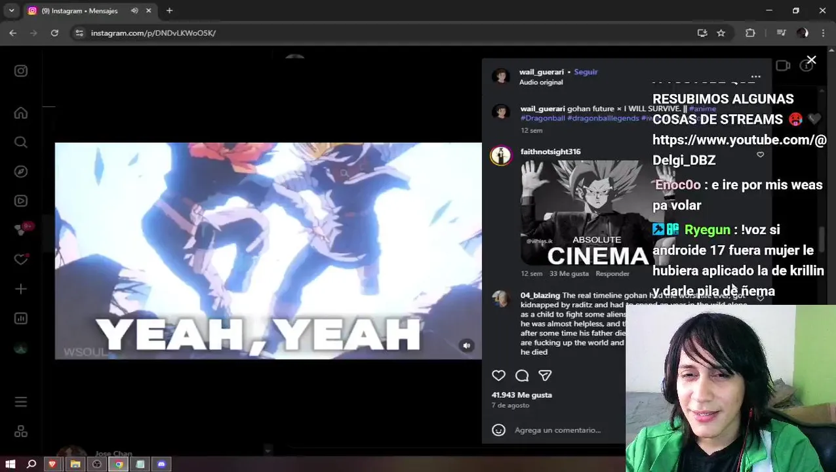Click the install app icon in address bar

pyautogui.click(x=702, y=33)
